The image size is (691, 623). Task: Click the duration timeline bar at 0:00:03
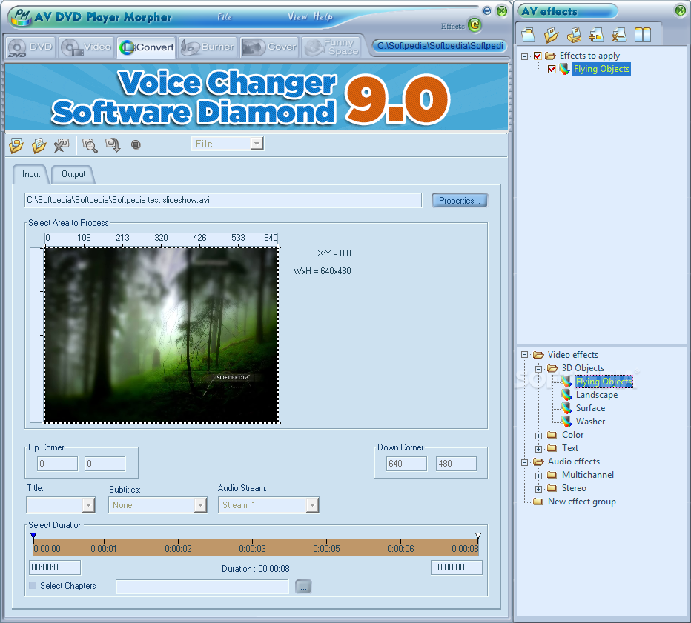(x=253, y=548)
